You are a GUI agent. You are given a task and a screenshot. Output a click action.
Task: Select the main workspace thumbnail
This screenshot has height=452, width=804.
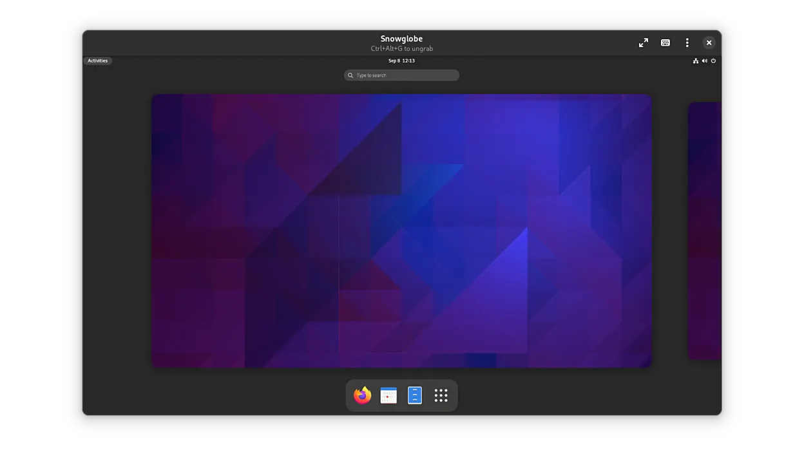tap(401, 231)
